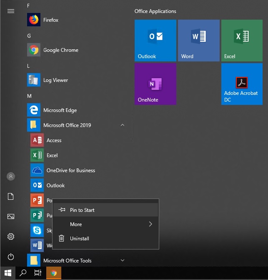The height and width of the screenshot is (280, 268).
Task: Click the PowerPoint icon in the list
Action: point(37,200)
